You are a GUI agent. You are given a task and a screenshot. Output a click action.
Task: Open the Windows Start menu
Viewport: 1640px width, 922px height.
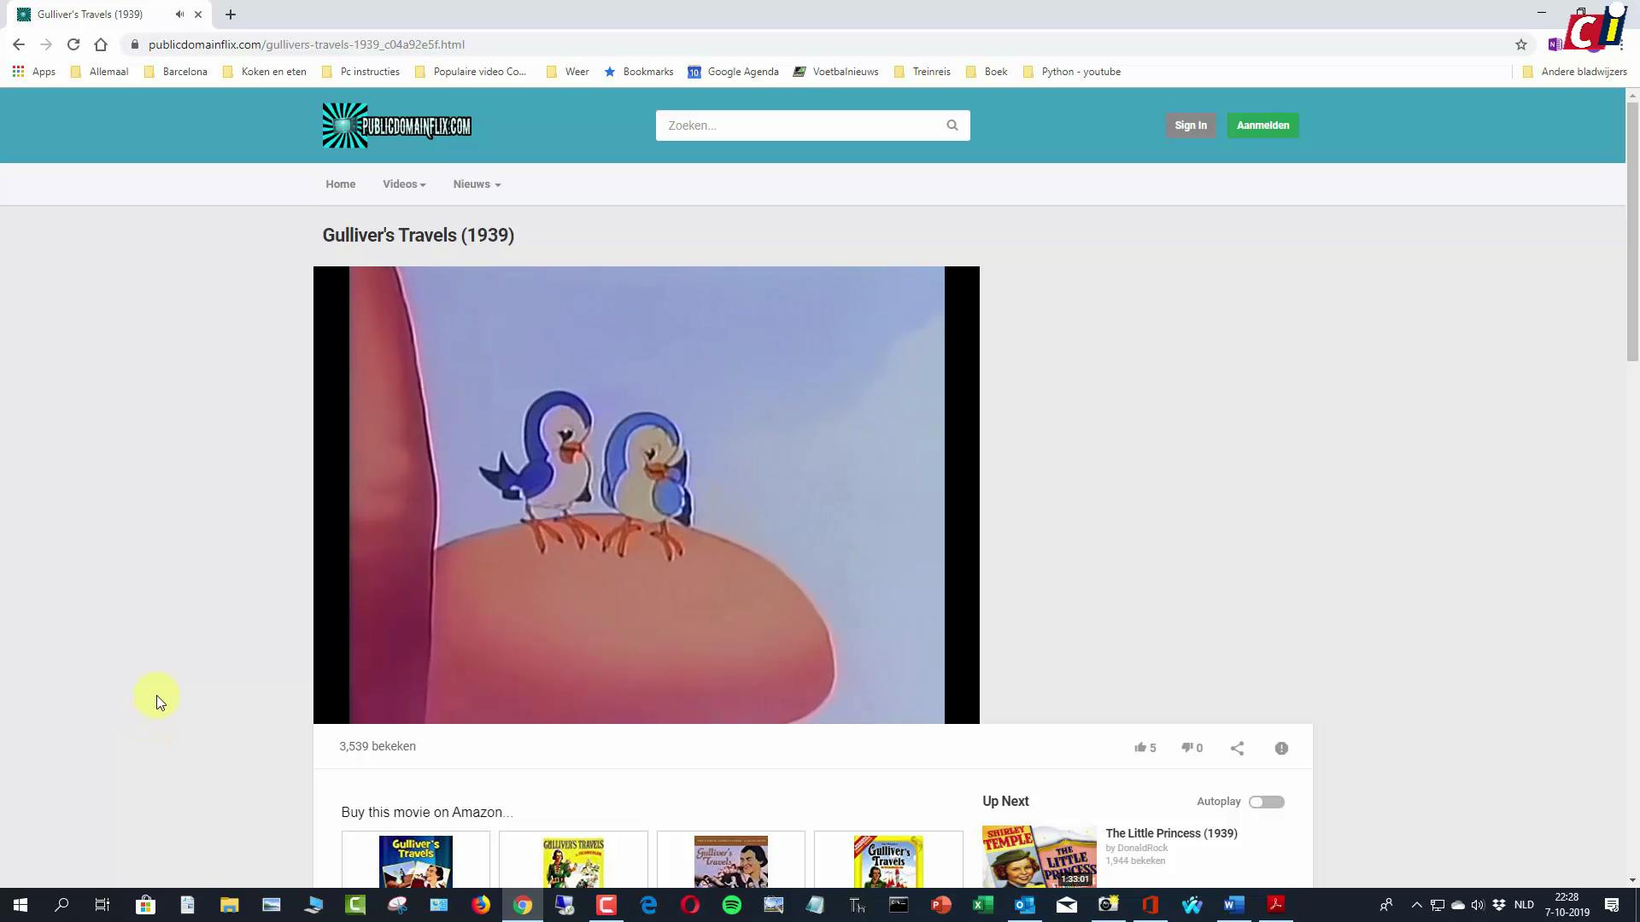click(x=20, y=905)
